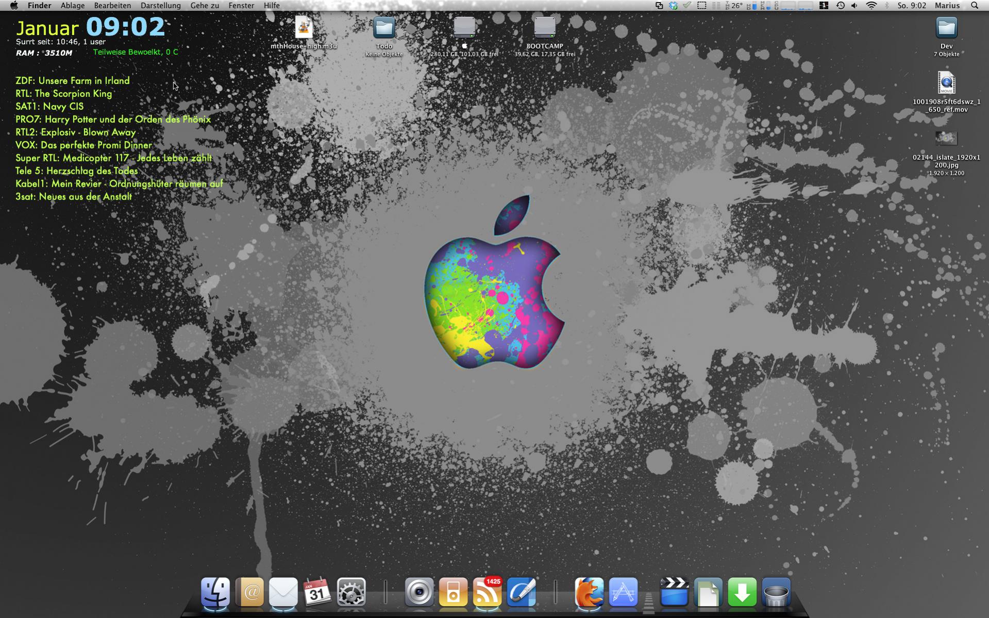Open the Wi-Fi status menu
This screenshot has height=618, width=989.
pyautogui.click(x=871, y=6)
